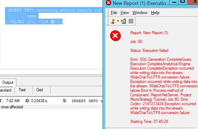This screenshot has height=129, width=198.
Task: Close the New Report window
Action: [194, 2]
